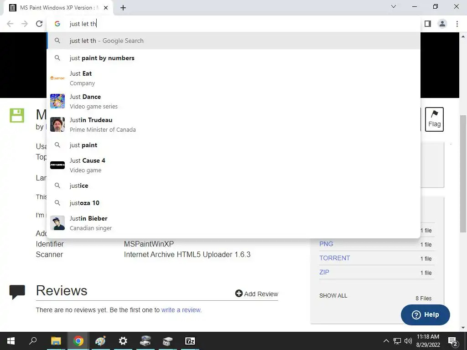Image resolution: width=467 pixels, height=350 pixels.
Task: Close the MS Paint Windows XP tab
Action: click(106, 8)
